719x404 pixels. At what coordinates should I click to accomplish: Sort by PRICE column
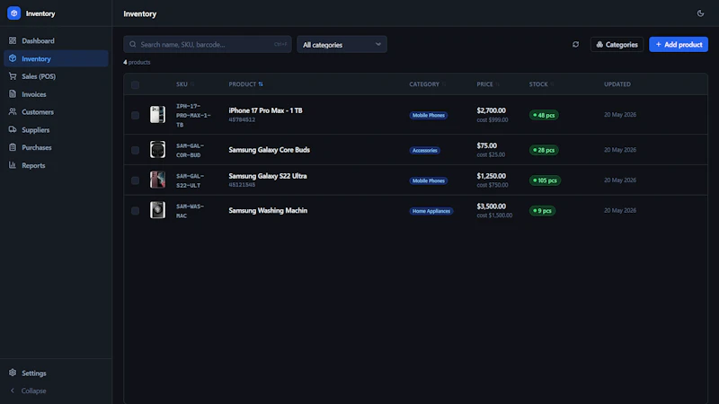click(x=488, y=84)
